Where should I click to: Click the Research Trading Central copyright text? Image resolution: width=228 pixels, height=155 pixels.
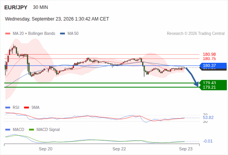[196, 34]
